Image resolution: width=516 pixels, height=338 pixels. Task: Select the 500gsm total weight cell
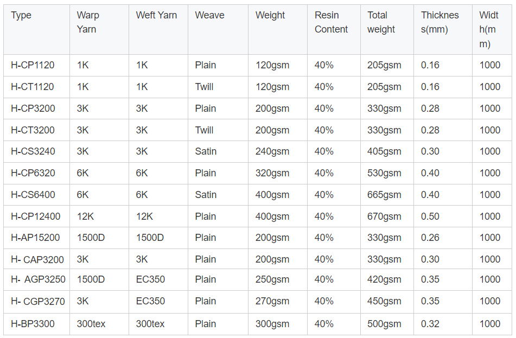[x=384, y=324]
